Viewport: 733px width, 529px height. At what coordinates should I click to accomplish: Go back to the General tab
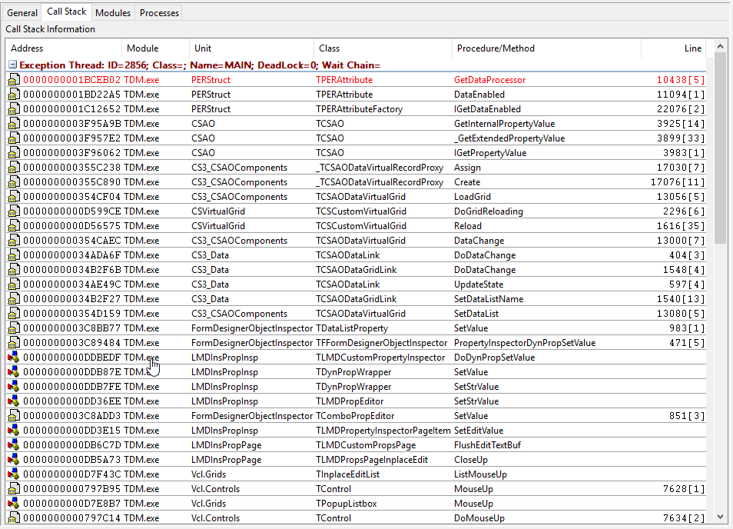pos(22,12)
